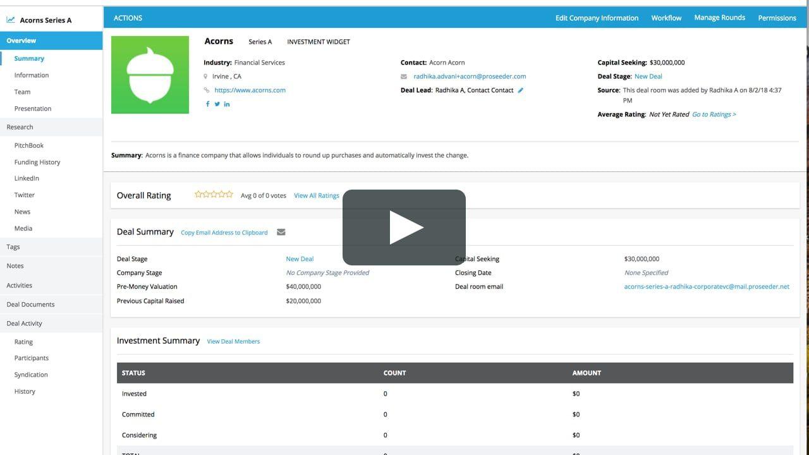Click the Considering row label
Image resolution: width=809 pixels, height=455 pixels.
coord(139,435)
